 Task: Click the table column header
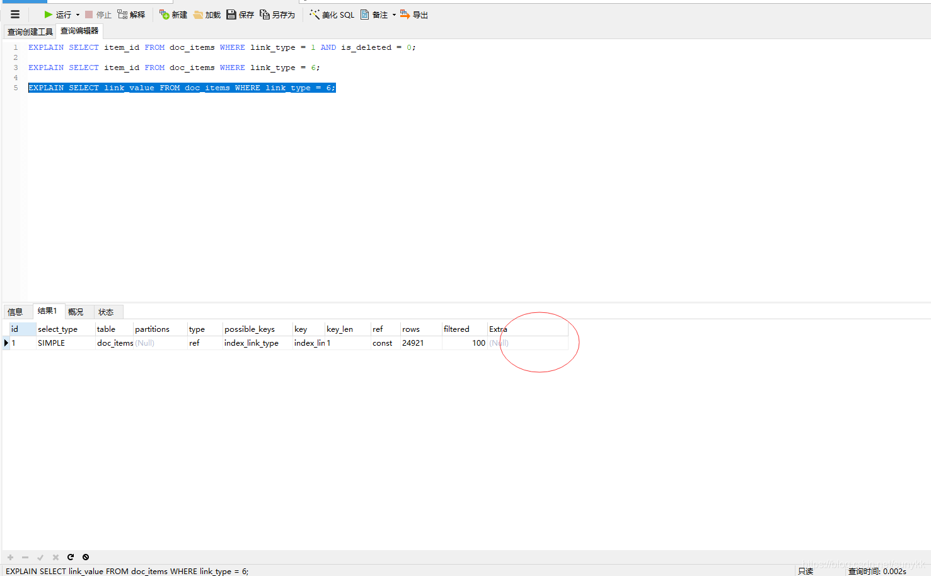114,329
